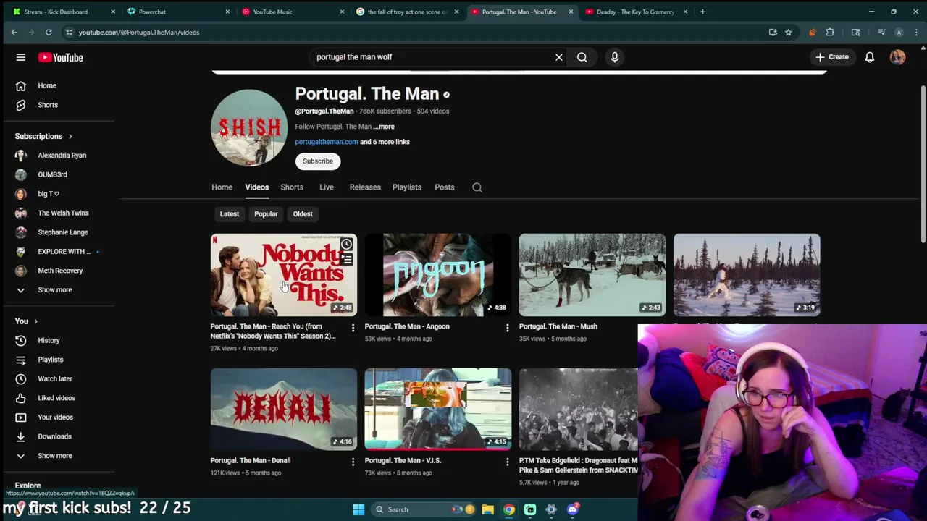The width and height of the screenshot is (927, 521).
Task: Open Discord from taskbar
Action: [573, 509]
